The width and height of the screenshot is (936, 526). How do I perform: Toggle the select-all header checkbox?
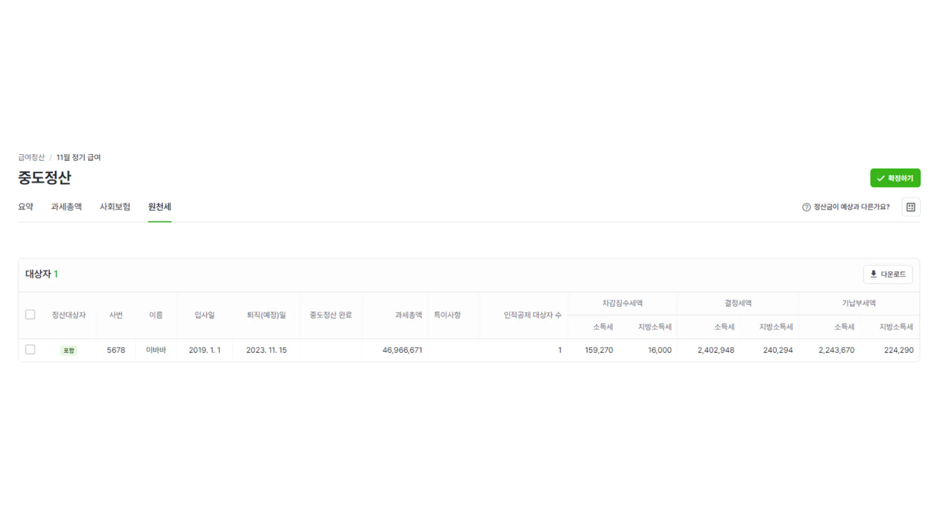30,315
